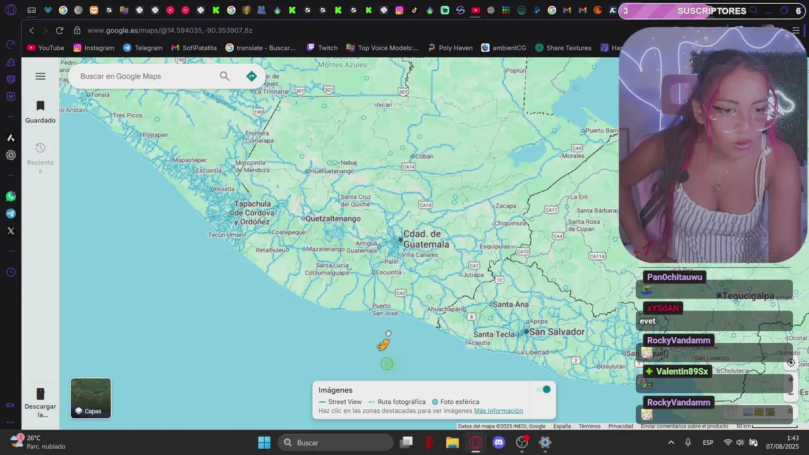Open the Privacidad footer link
The image size is (809, 455).
pyautogui.click(x=621, y=427)
